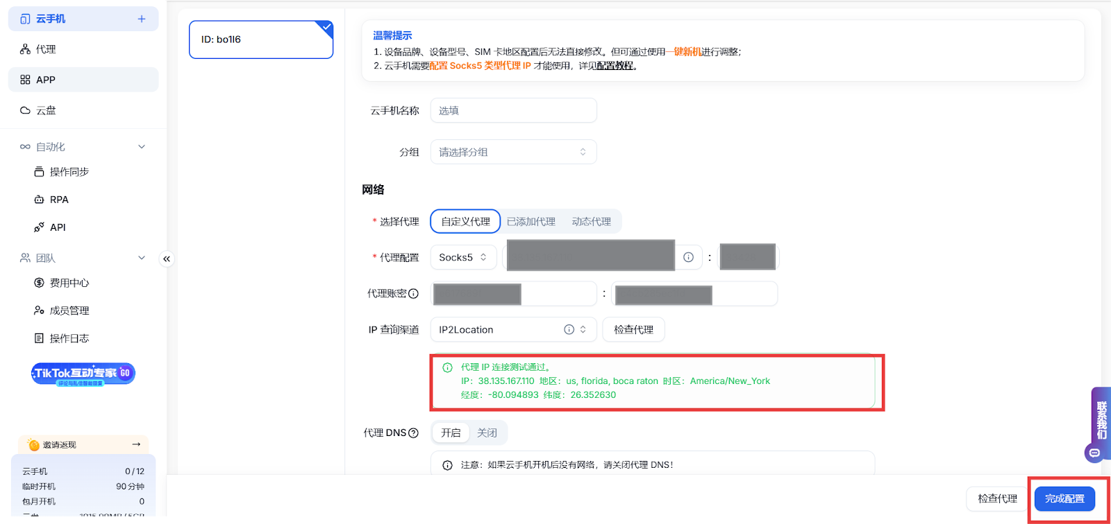Screen dimensions: 1111x524
Task: Open the Socks5 protocol dropdown
Action: coord(463,257)
